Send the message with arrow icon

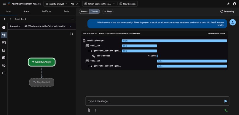click(x=226, y=101)
